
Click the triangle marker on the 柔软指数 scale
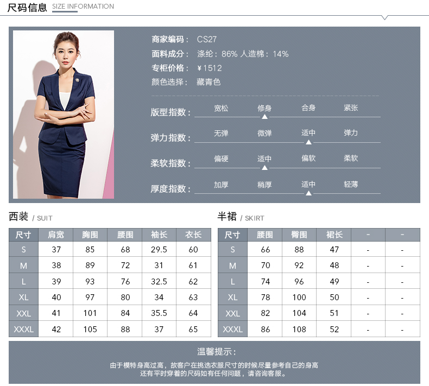264,168
